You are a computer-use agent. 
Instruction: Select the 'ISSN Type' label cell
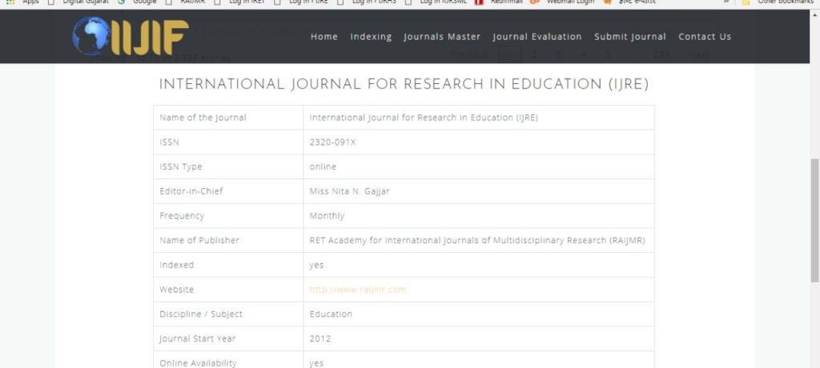(228, 166)
